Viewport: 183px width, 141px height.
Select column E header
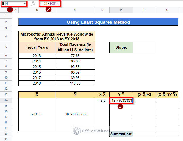pos(121,10)
